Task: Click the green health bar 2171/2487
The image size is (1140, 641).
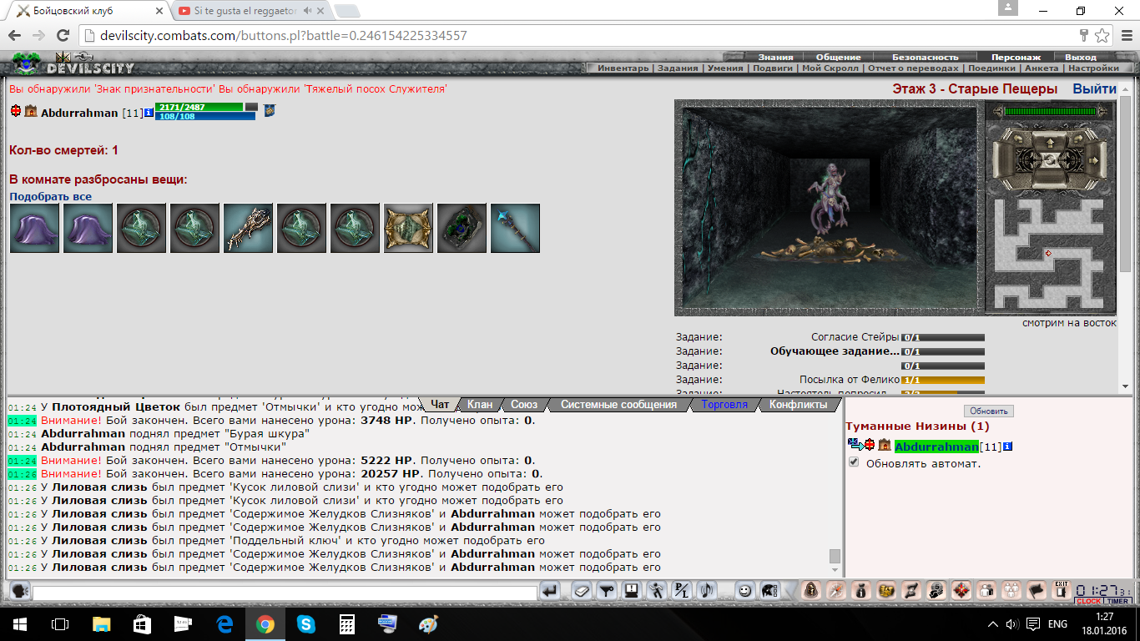Action: pos(199,107)
